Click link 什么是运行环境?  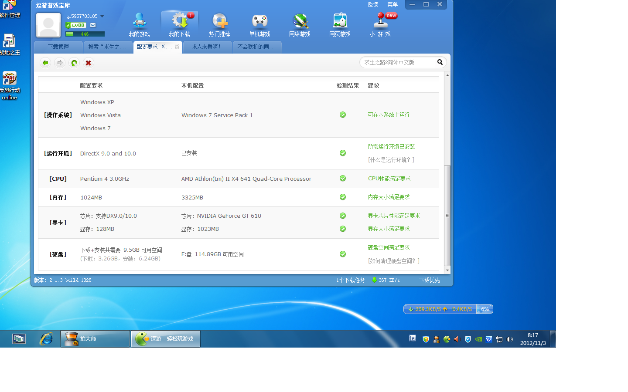pos(391,160)
